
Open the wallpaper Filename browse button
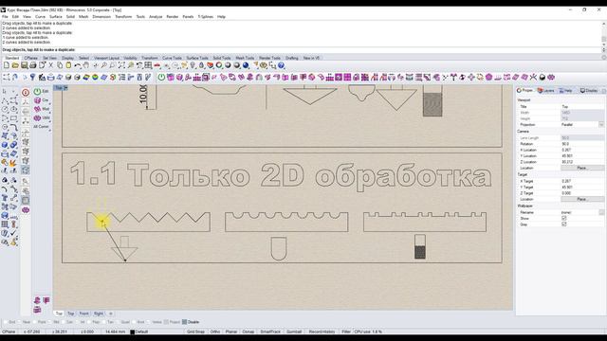point(601,212)
